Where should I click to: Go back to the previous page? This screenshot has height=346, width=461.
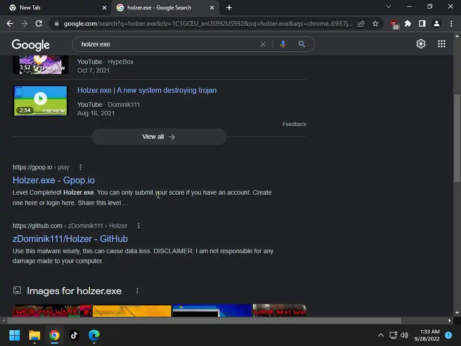coord(10,23)
